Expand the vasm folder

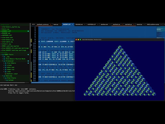click(4, 72)
